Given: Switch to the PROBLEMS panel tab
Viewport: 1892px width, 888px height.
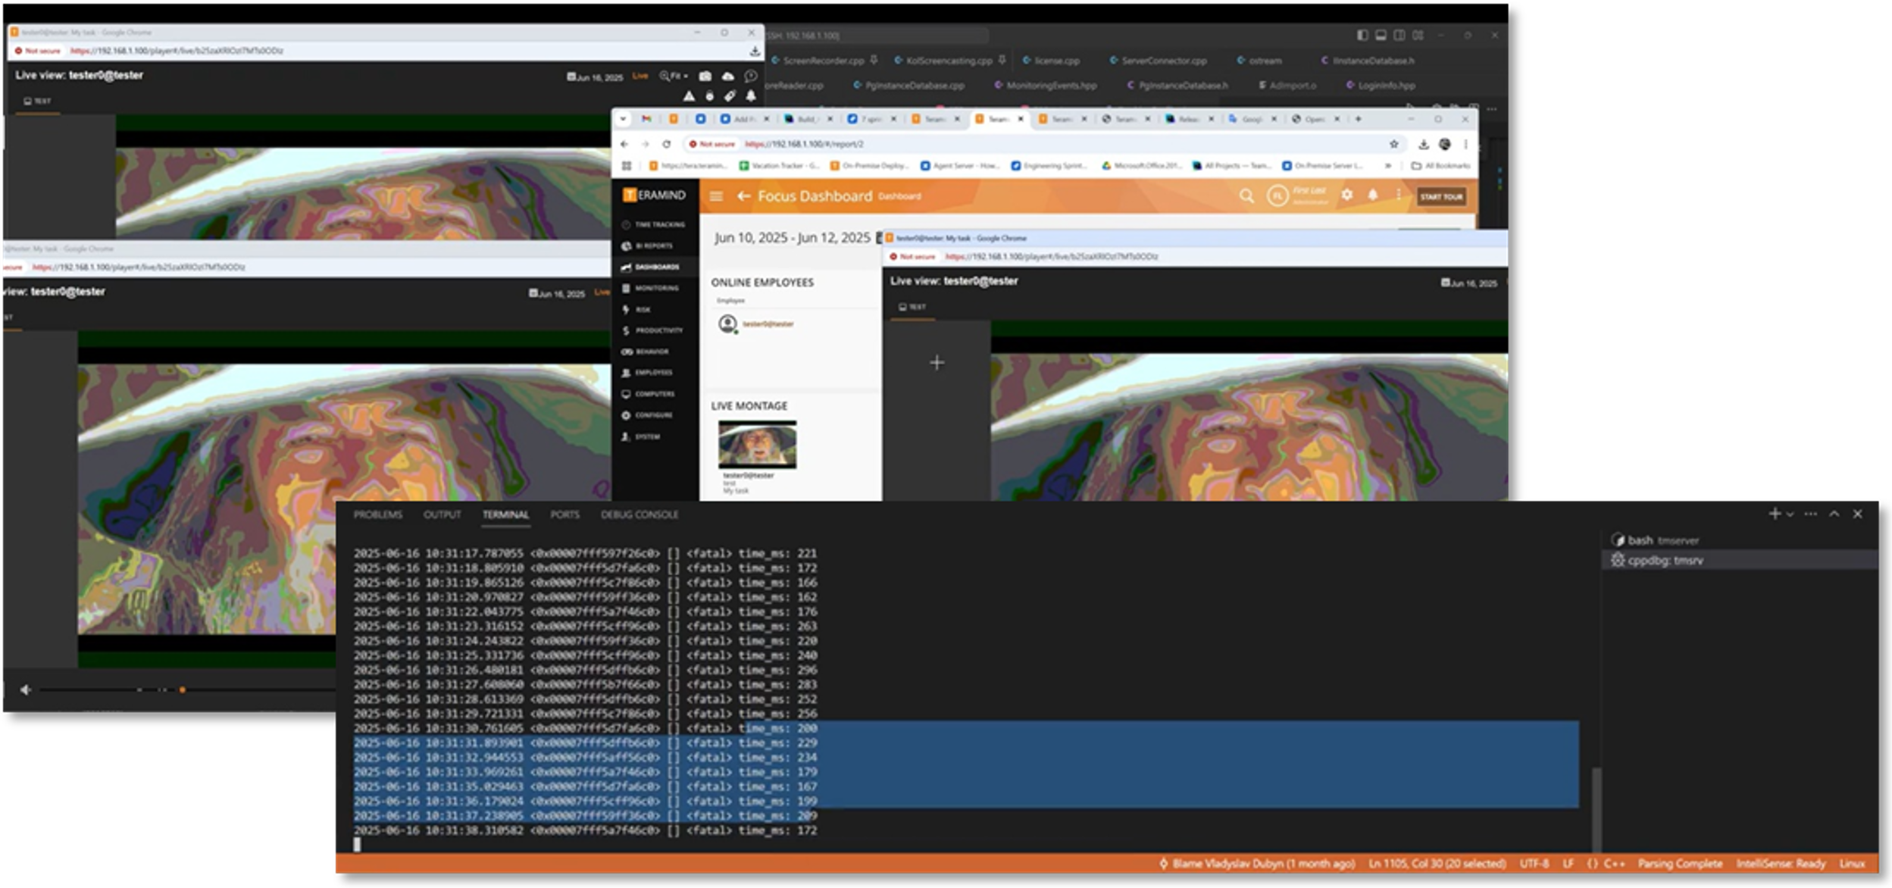Looking at the screenshot, I should [377, 514].
